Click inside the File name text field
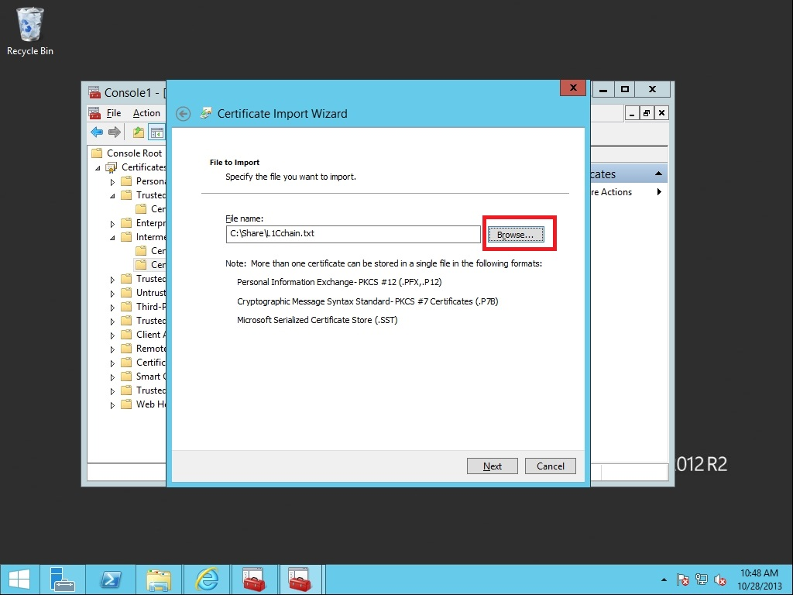The width and height of the screenshot is (793, 595). point(353,234)
